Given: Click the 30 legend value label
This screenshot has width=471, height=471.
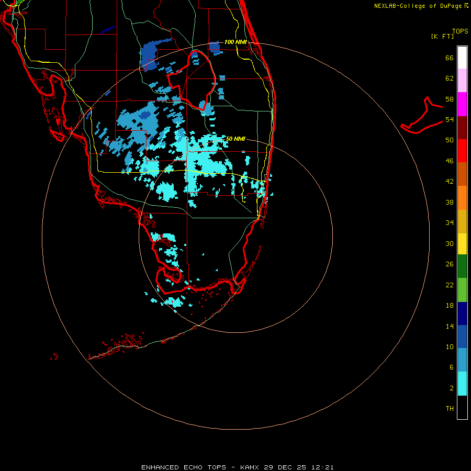Looking at the screenshot, I should pyautogui.click(x=450, y=243).
